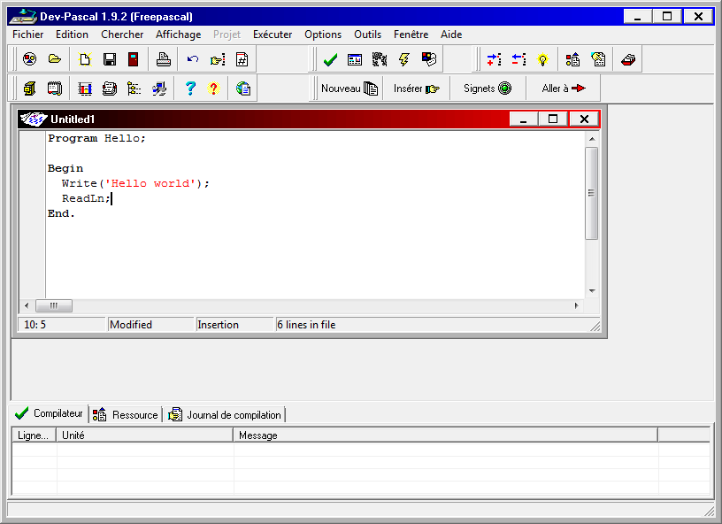Open the Exécuter menu

pyautogui.click(x=273, y=35)
